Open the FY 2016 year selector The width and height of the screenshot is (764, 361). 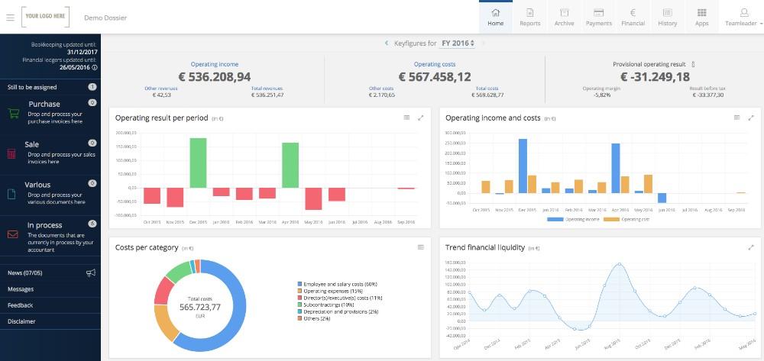[458, 44]
